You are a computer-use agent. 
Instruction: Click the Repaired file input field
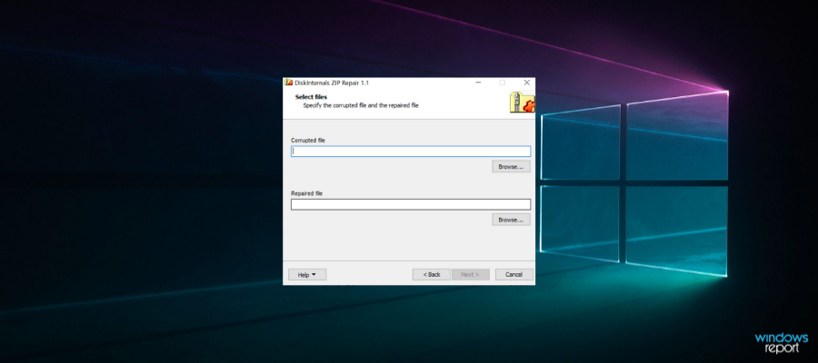pos(411,205)
